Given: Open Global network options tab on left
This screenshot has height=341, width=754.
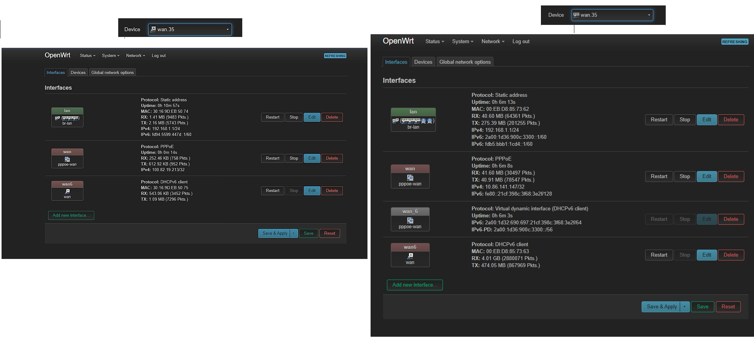Looking at the screenshot, I should [x=112, y=73].
